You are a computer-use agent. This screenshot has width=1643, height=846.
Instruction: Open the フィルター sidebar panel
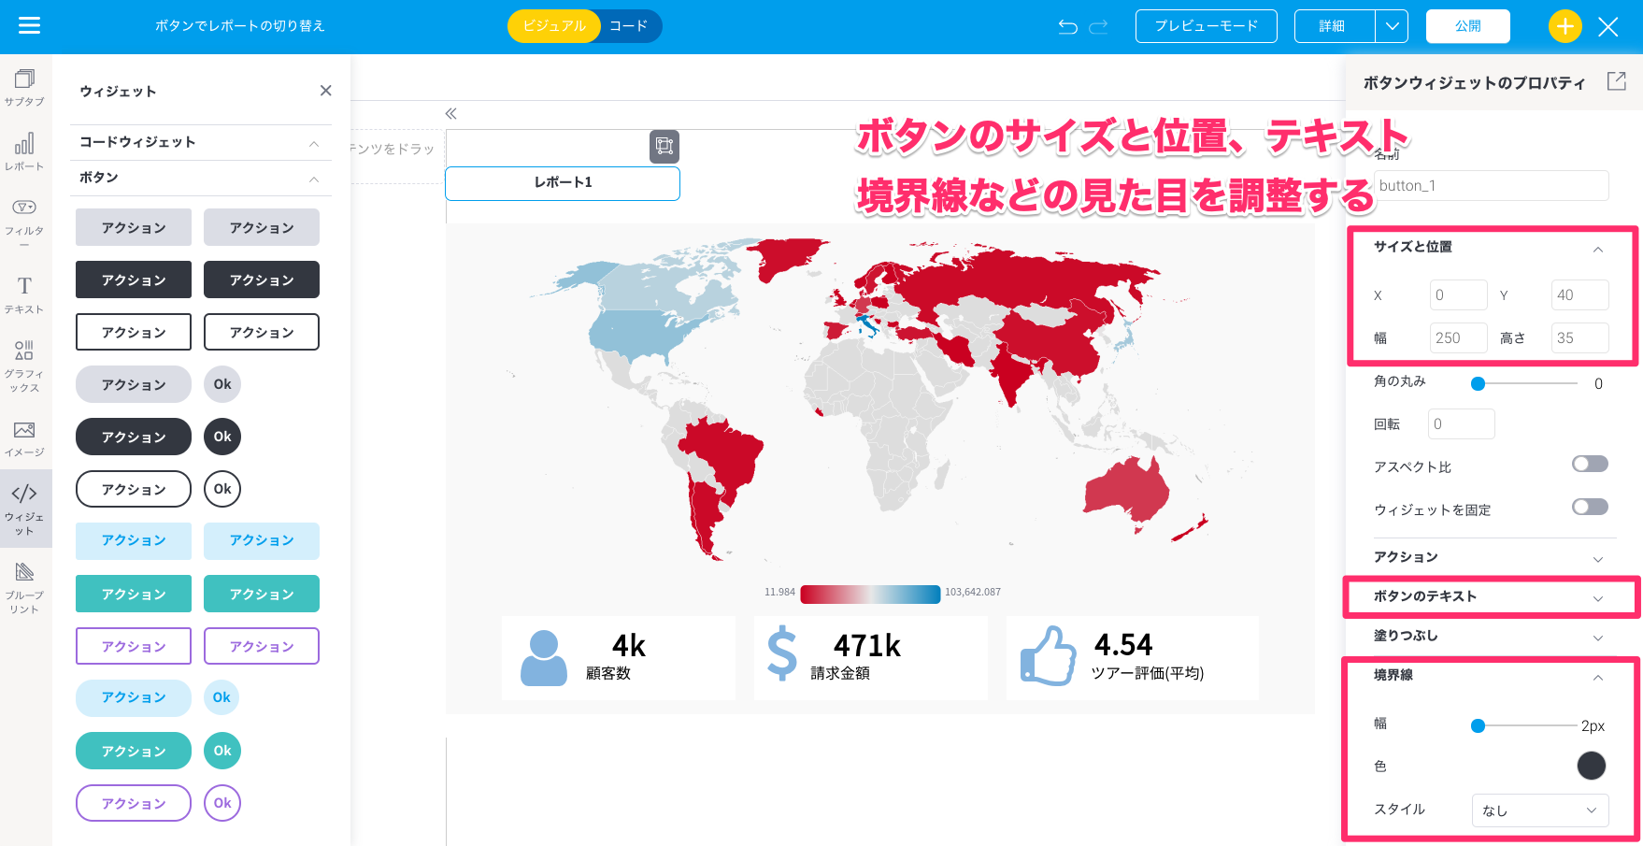click(x=24, y=222)
